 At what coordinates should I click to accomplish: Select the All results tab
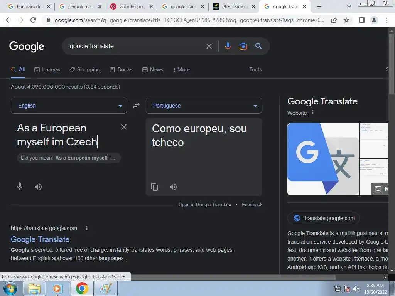tap(18, 70)
